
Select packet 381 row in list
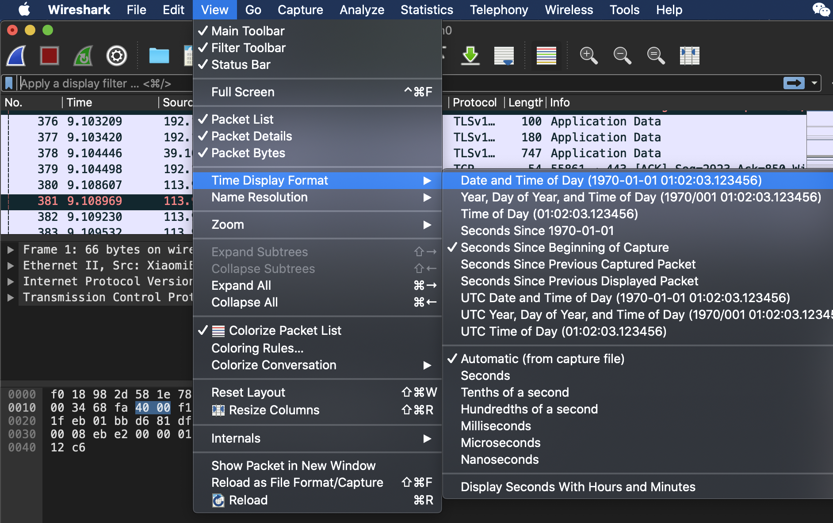click(x=97, y=201)
